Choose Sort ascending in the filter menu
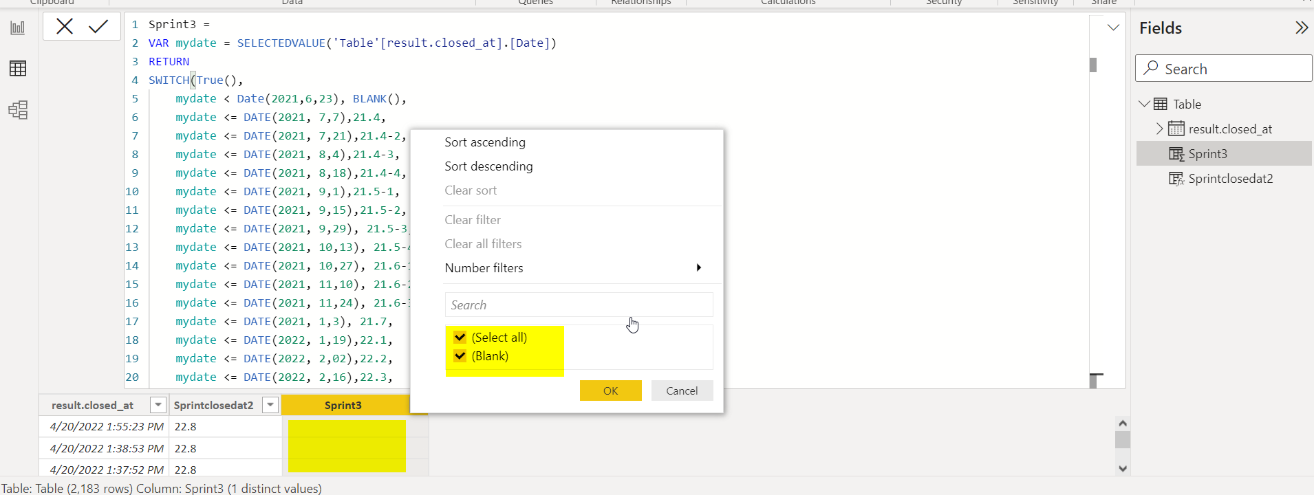This screenshot has height=495, width=1314. pyautogui.click(x=485, y=142)
